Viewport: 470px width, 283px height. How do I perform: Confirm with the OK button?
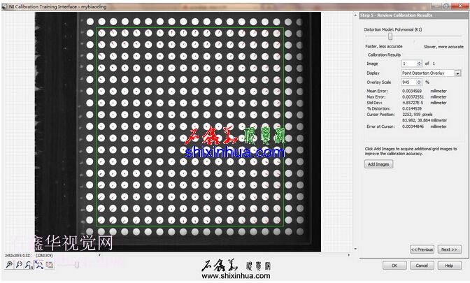[394, 266]
